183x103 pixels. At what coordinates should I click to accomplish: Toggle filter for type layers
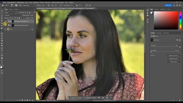point(25,13)
